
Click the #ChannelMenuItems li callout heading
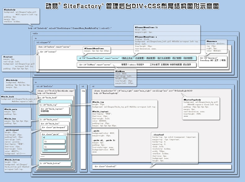pos(146,27)
